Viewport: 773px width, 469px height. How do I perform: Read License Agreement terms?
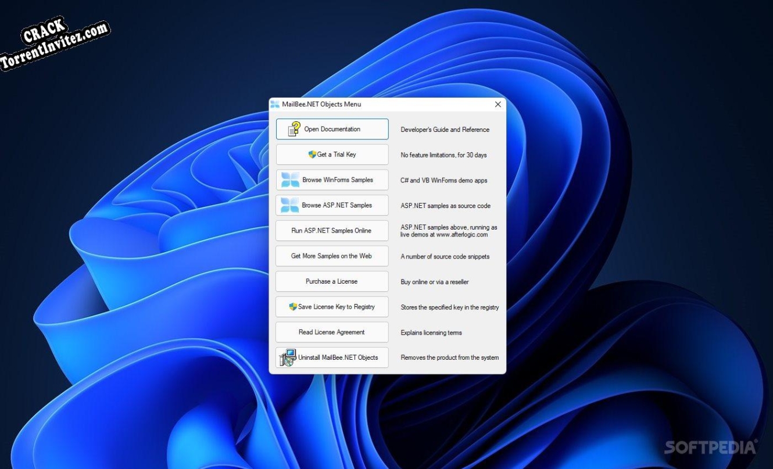coord(332,332)
